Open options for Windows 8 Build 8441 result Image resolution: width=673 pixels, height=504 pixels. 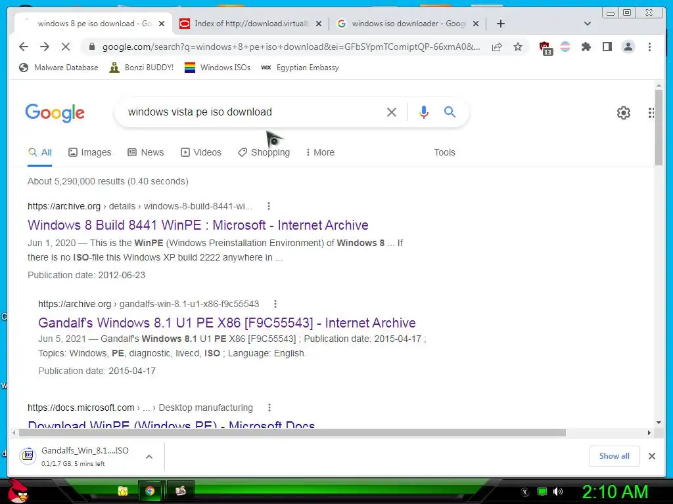[x=269, y=206]
